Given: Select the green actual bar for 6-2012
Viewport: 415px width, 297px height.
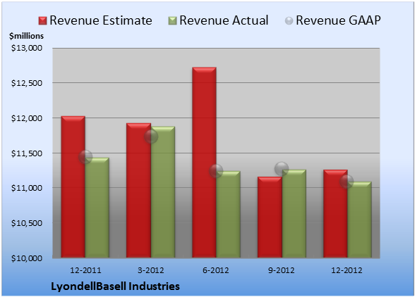Looking at the screenshot, I should (228, 215).
